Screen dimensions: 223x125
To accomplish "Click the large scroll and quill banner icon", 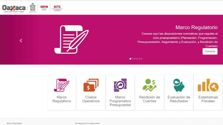I will pos(71,40).
